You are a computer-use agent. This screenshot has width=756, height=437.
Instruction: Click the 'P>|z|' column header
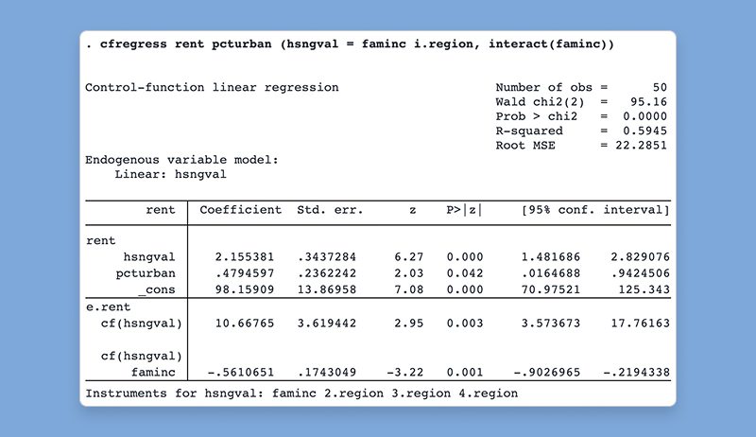click(x=465, y=210)
